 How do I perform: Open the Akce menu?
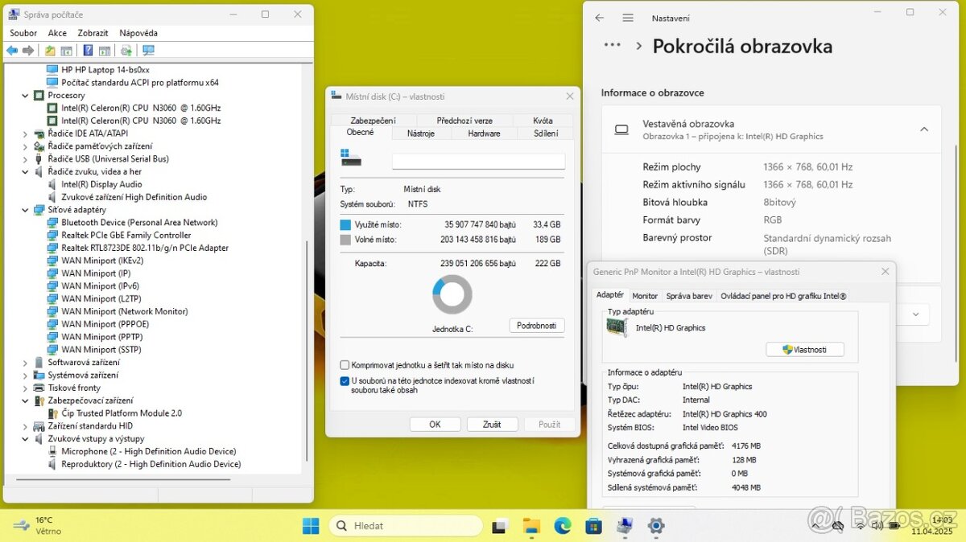tap(56, 32)
